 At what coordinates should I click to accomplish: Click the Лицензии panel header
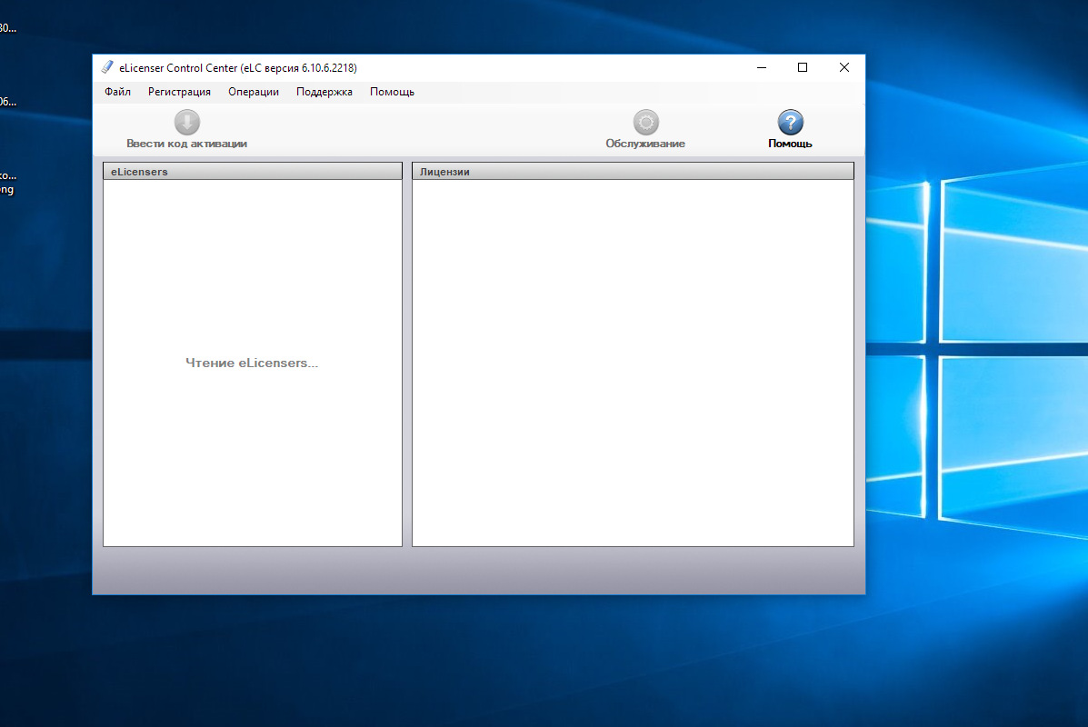click(x=633, y=171)
